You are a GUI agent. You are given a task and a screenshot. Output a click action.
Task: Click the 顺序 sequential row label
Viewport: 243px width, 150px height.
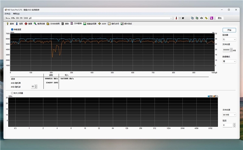(13, 79)
